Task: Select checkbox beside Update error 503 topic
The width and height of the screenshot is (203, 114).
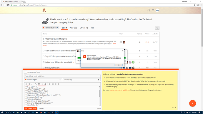Action: point(44,62)
